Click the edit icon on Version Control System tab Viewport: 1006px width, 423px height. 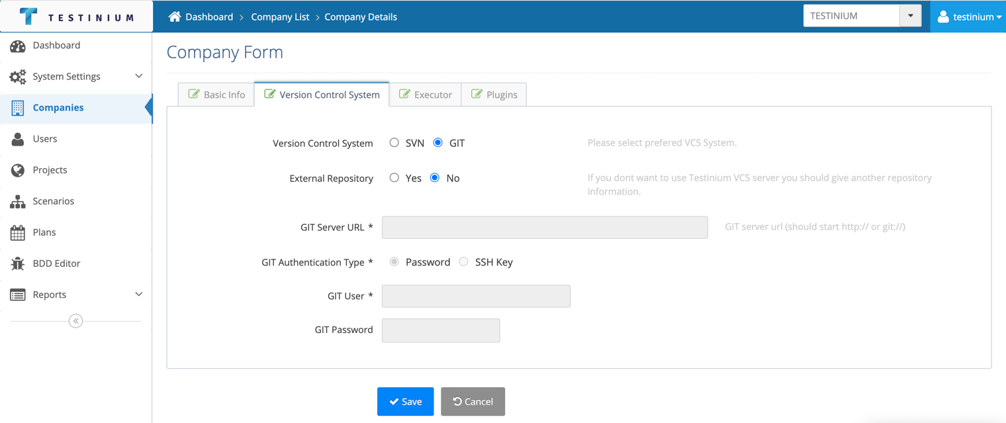(269, 94)
